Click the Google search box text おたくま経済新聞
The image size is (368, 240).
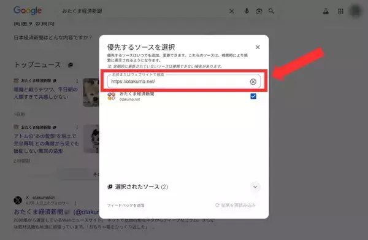82,11
